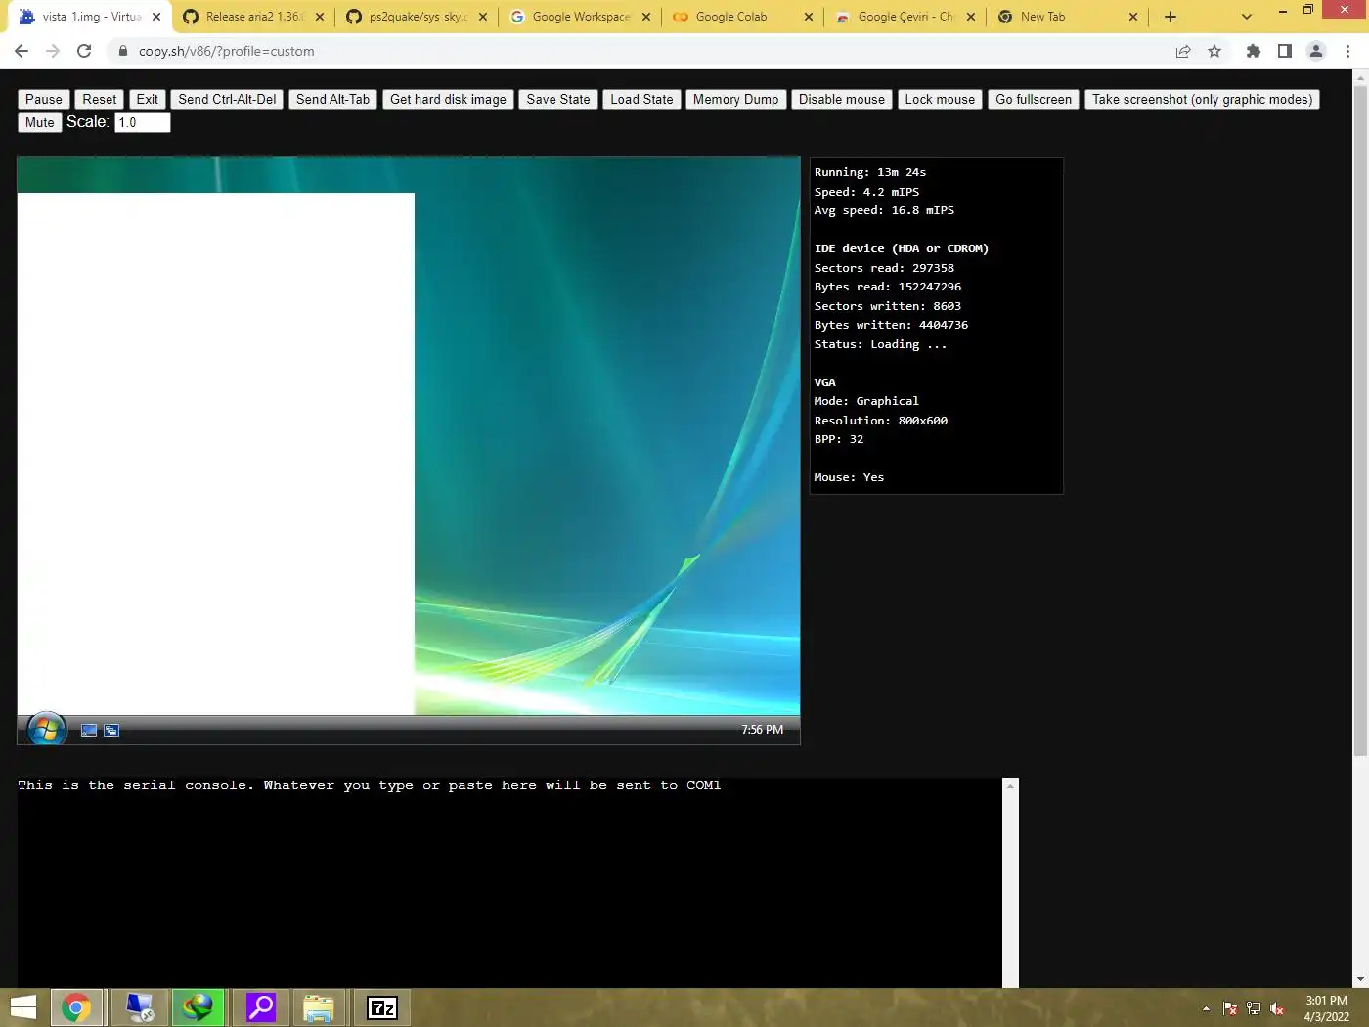Viewport: 1369px width, 1027px height.
Task: Open 7-Zip from the taskbar
Action: point(382,1007)
